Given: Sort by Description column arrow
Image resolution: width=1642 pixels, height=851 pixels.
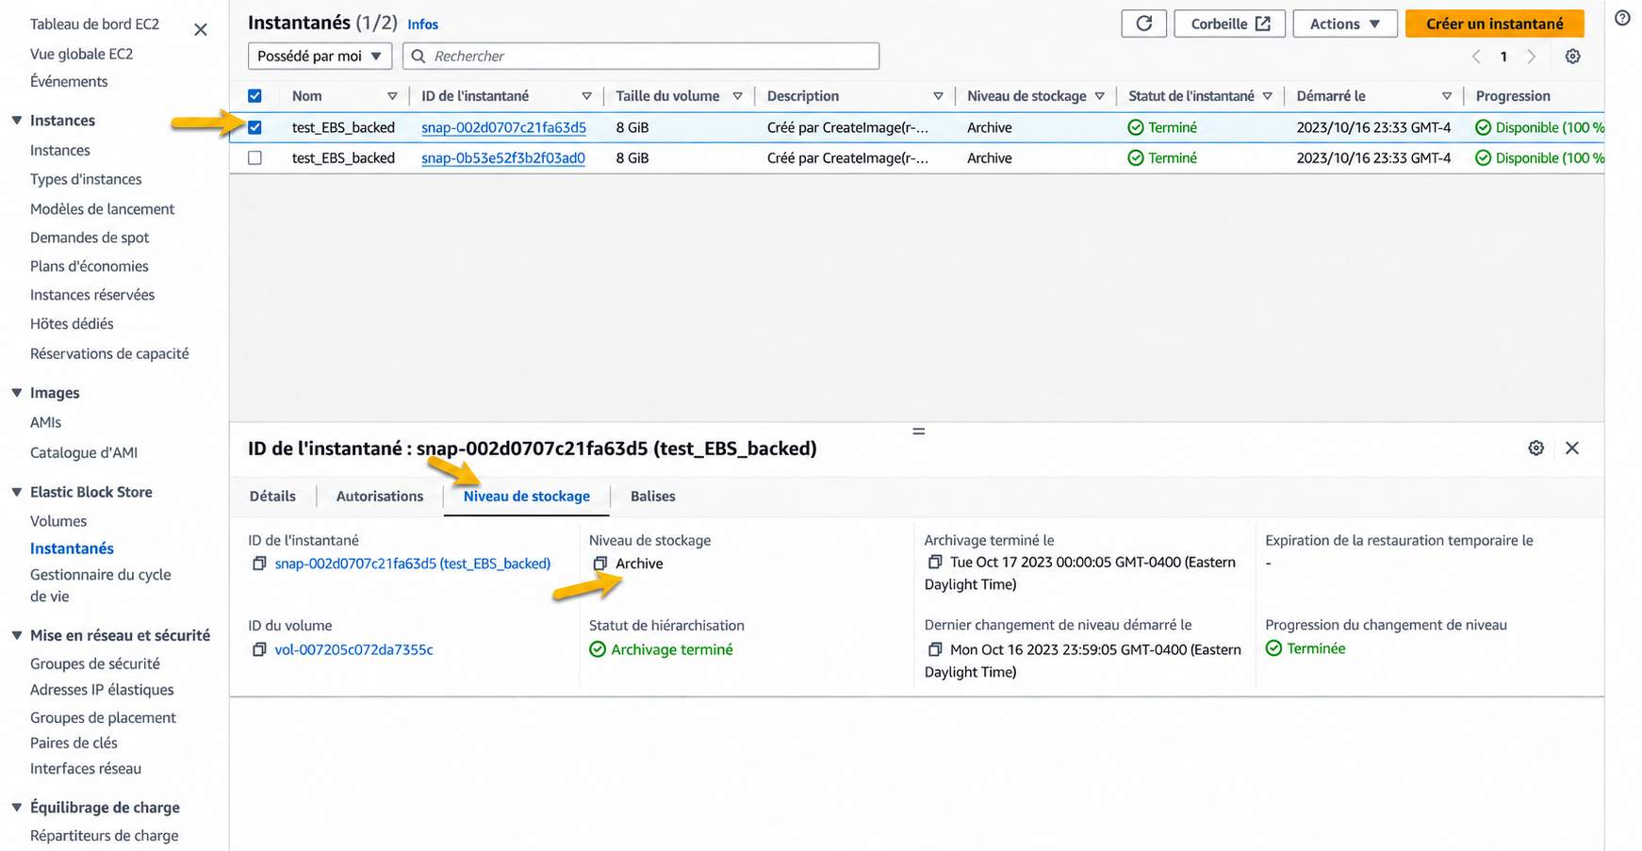Looking at the screenshot, I should [x=938, y=96].
